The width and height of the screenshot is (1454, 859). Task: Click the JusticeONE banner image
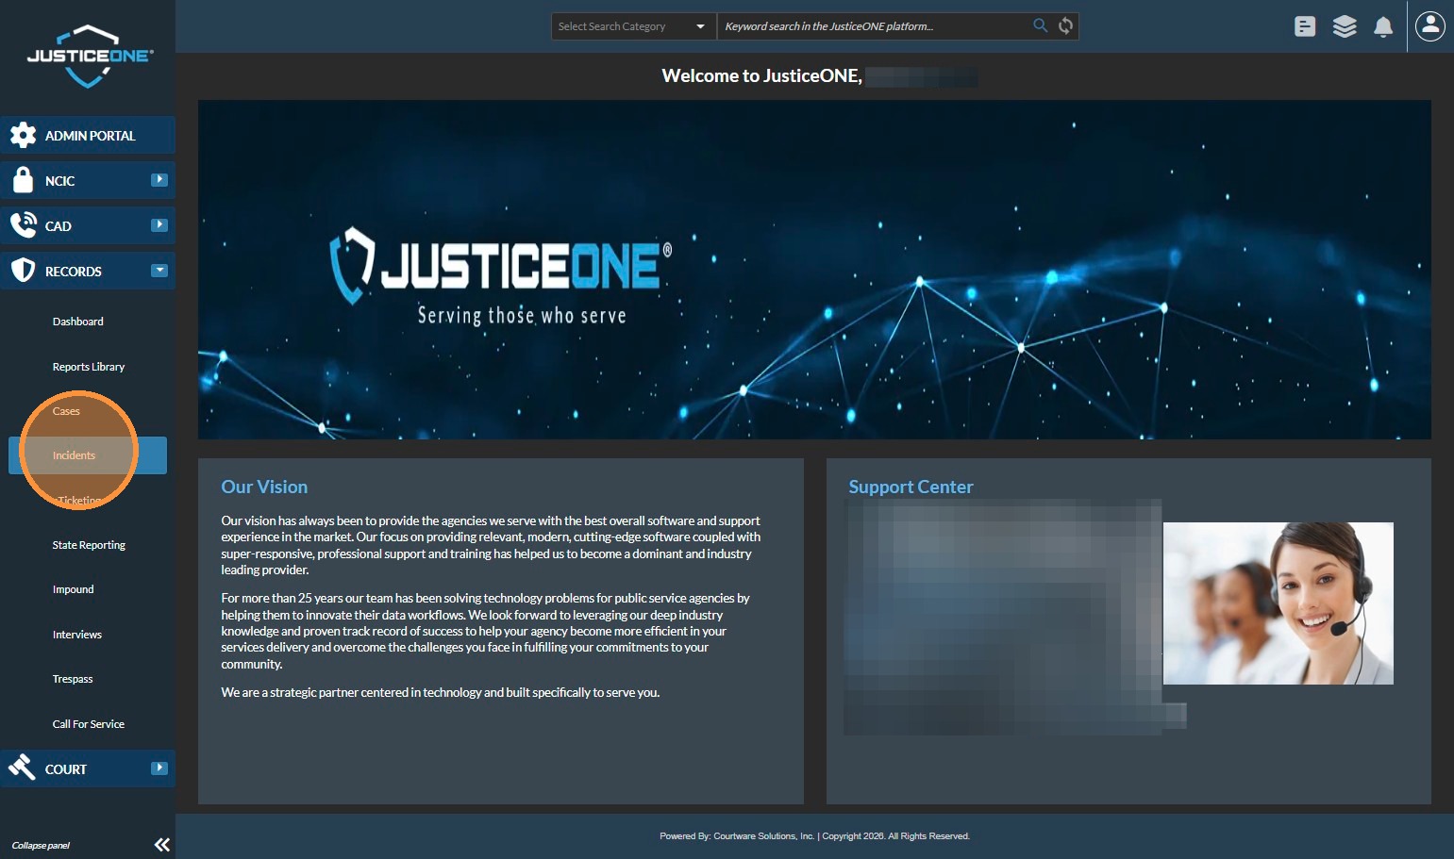click(814, 270)
